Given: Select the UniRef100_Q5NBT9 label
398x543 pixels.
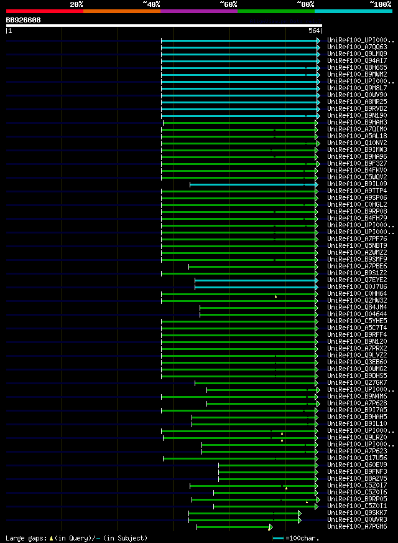Looking at the screenshot, I should [357, 245].
